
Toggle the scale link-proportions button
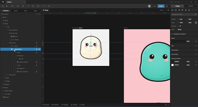(196, 23)
